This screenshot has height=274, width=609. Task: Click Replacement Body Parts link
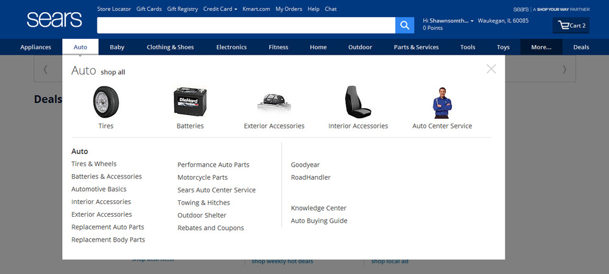pyautogui.click(x=108, y=239)
